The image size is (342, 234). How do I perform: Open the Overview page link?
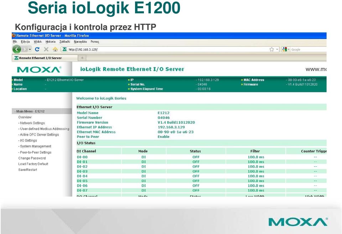click(x=25, y=117)
